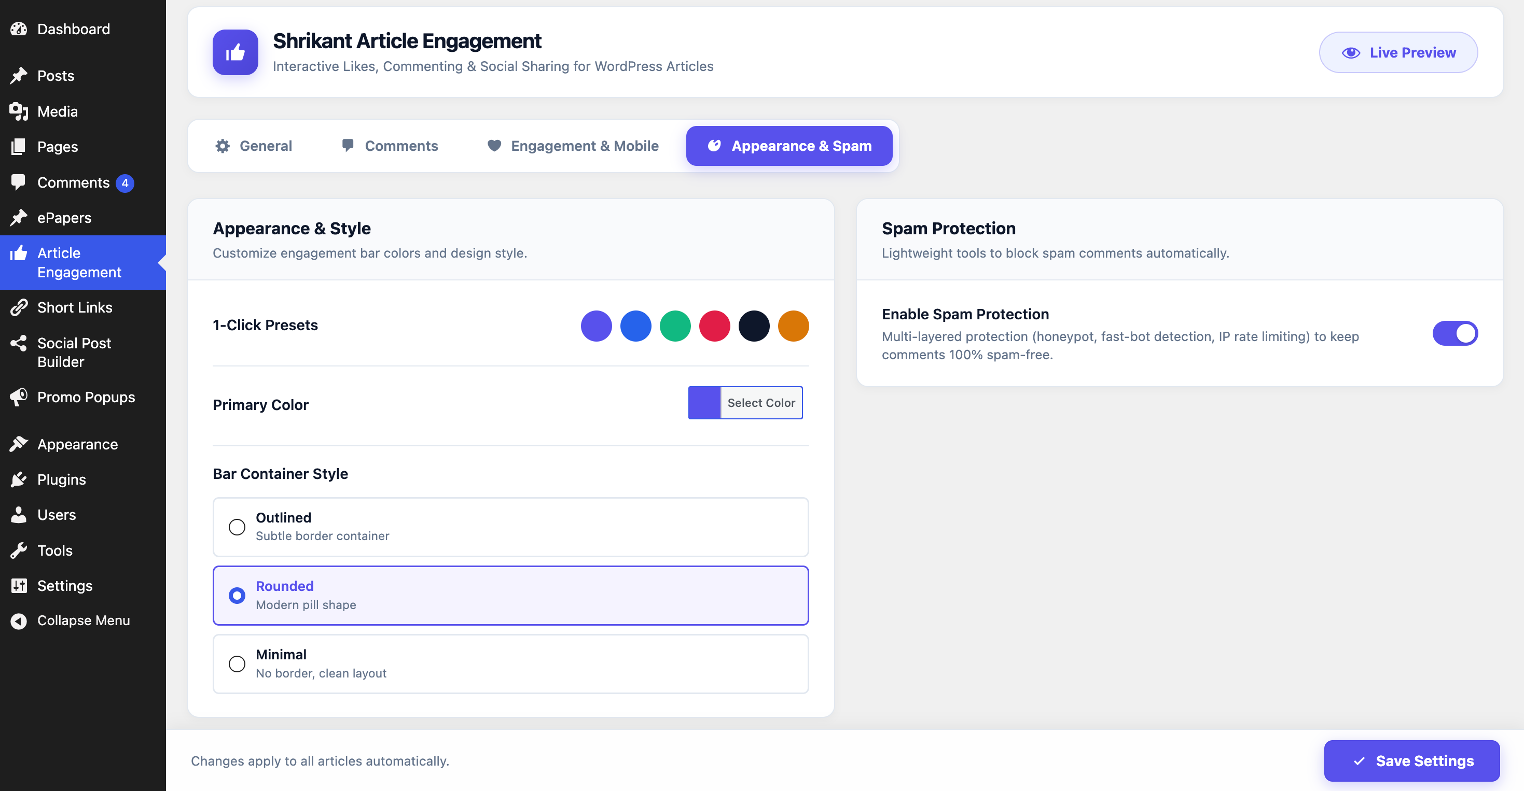Viewport: 1524px width, 791px height.
Task: Apply the orange color preset
Action: tap(793, 326)
